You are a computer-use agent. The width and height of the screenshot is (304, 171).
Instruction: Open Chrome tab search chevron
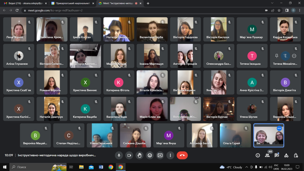tap(273, 3)
